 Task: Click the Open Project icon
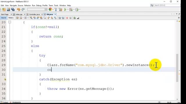8,10
